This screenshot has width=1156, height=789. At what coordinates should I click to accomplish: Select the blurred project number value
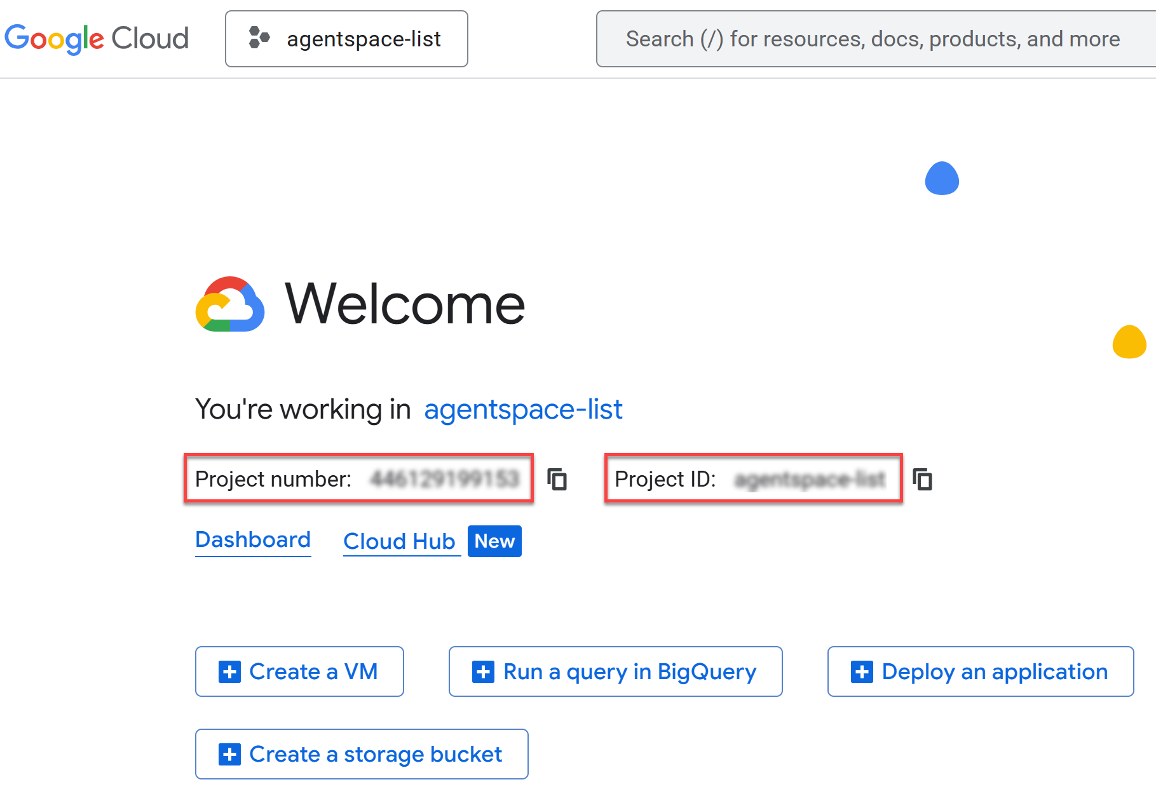pyautogui.click(x=445, y=479)
